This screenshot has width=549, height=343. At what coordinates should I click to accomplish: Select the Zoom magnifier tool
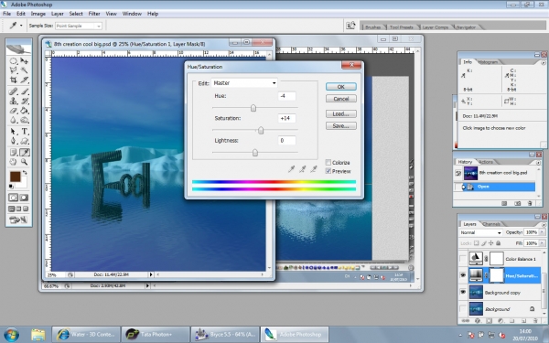click(25, 162)
